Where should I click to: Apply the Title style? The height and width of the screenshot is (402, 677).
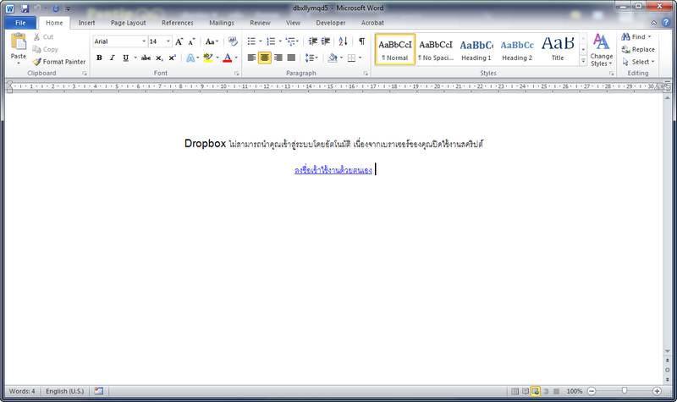point(558,49)
